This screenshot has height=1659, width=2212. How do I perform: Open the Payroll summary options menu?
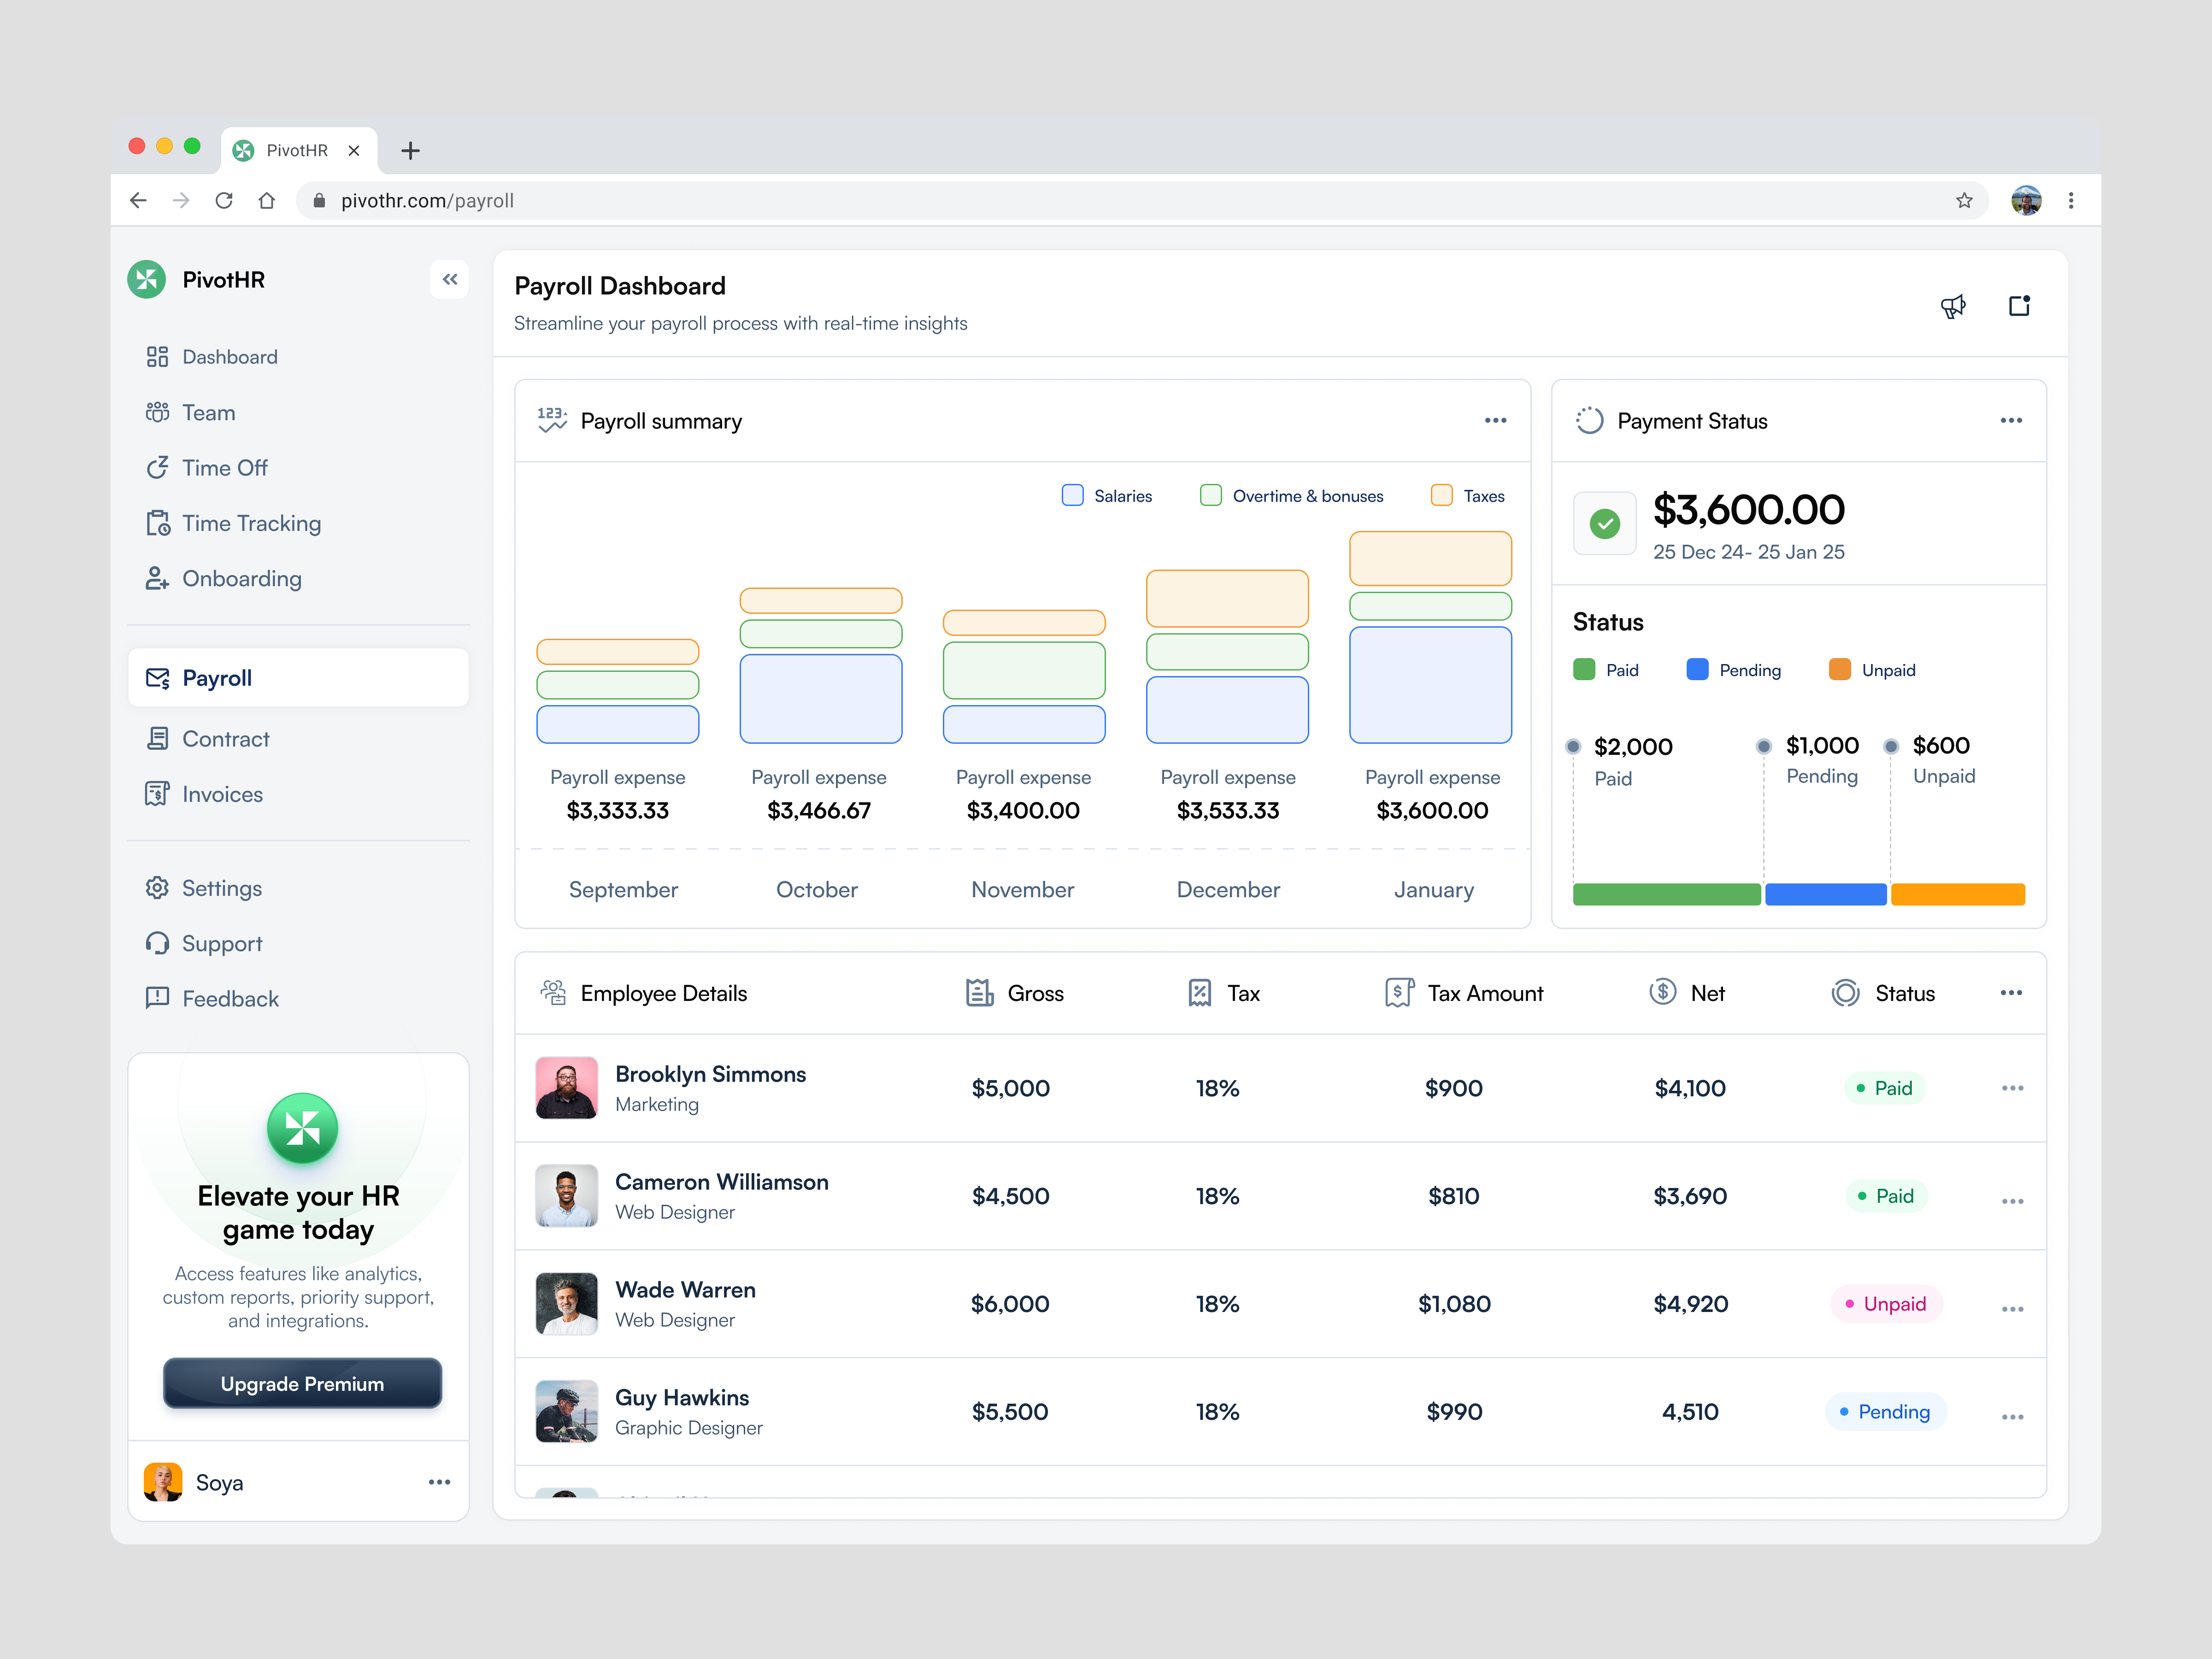[x=1496, y=420]
